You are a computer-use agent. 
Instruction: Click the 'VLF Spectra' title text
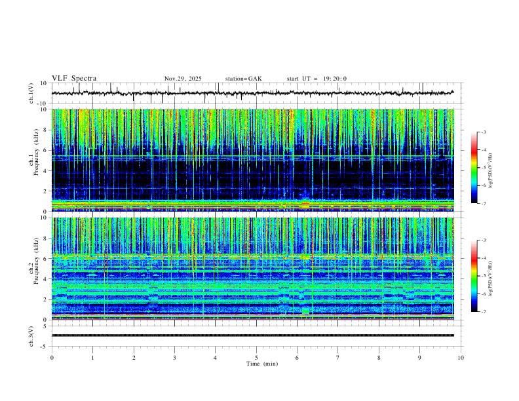coord(74,79)
